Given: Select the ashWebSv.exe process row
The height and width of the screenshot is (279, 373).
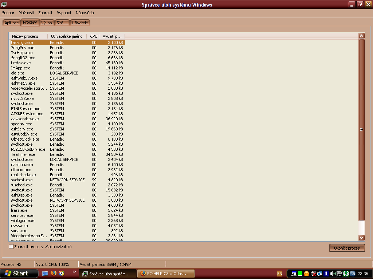Looking at the screenshot, I should tap(67, 78).
